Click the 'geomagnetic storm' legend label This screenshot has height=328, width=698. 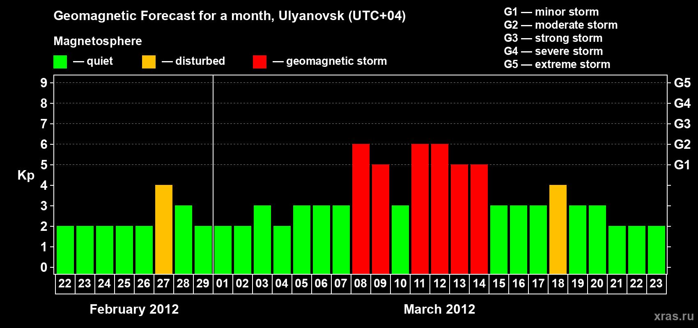pos(336,61)
